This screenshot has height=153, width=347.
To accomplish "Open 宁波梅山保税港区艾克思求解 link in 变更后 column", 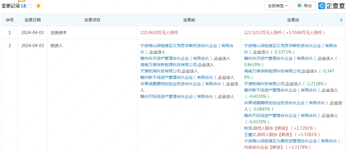I will [291, 49].
